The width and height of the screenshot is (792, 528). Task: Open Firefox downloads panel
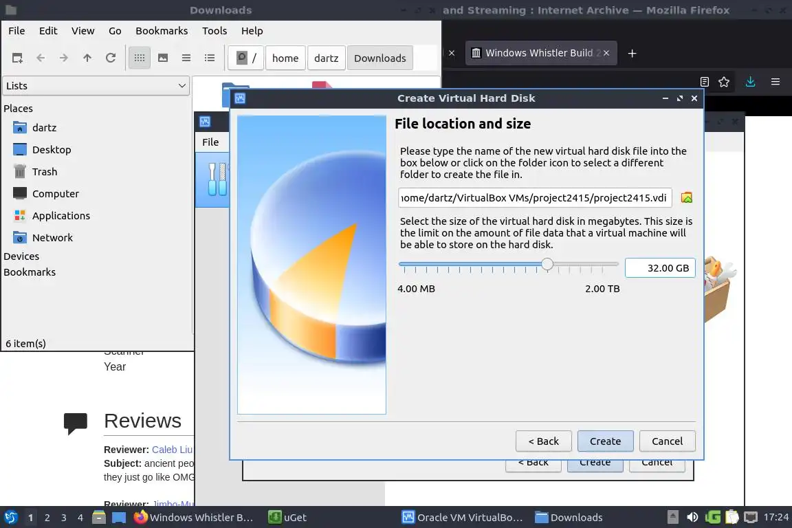pyautogui.click(x=751, y=82)
